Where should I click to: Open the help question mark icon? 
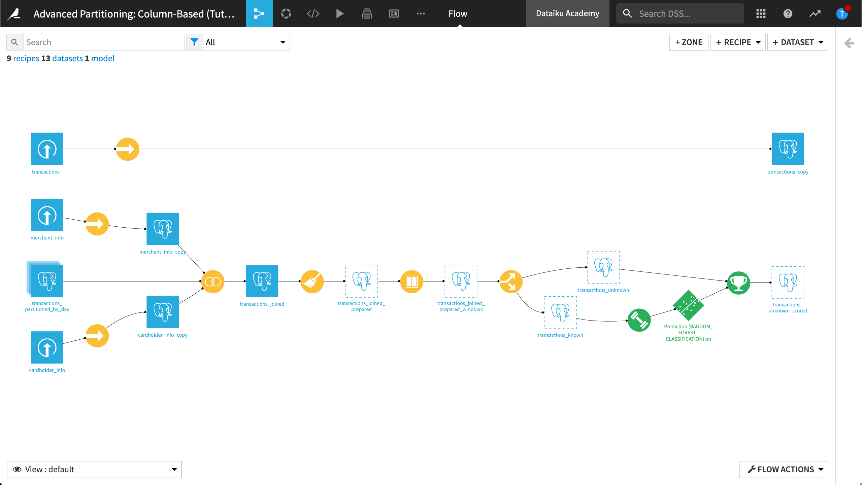tap(788, 13)
